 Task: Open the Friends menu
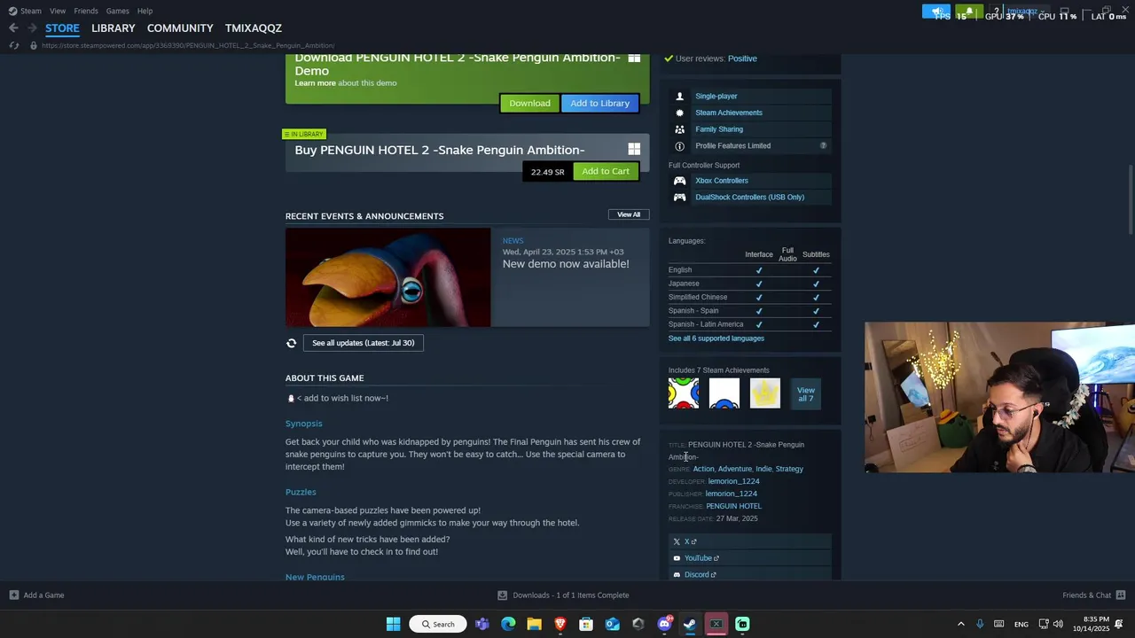tap(86, 11)
